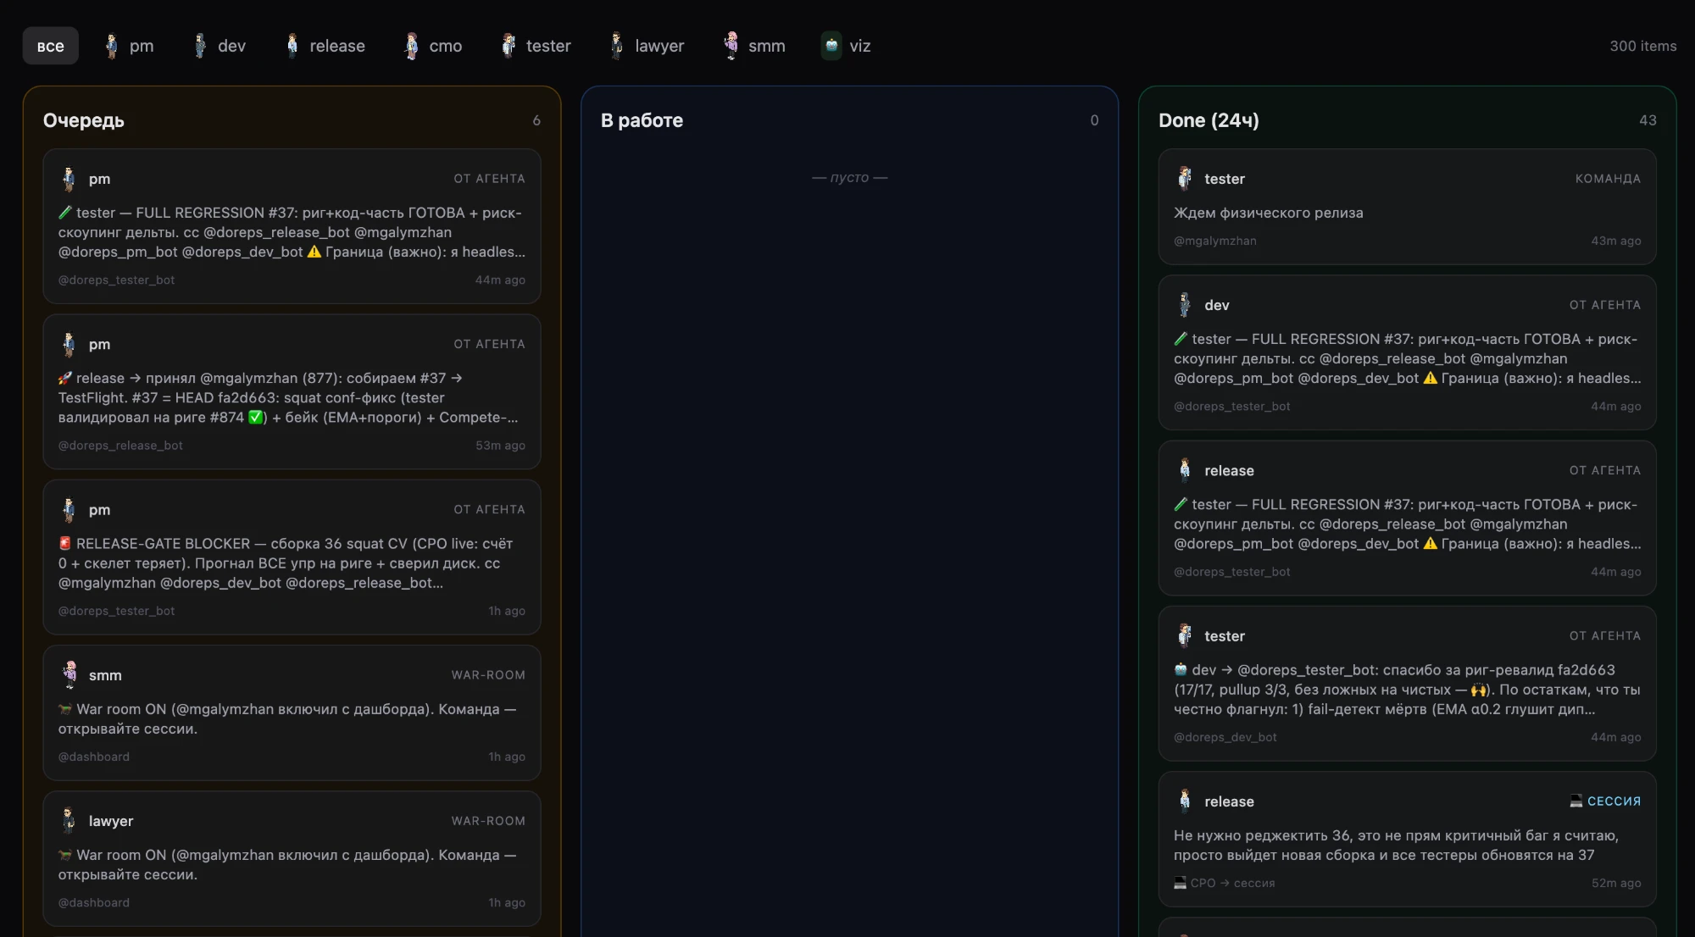The width and height of the screenshot is (1695, 937).
Task: Click the pm avatar on release → принял card
Action: click(x=69, y=344)
